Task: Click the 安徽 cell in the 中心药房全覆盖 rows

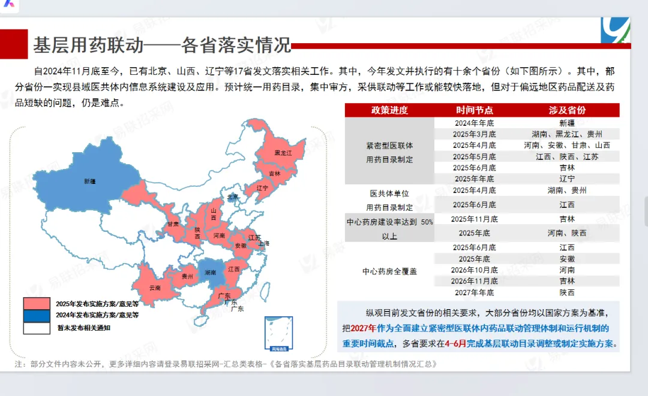Action: click(x=567, y=259)
